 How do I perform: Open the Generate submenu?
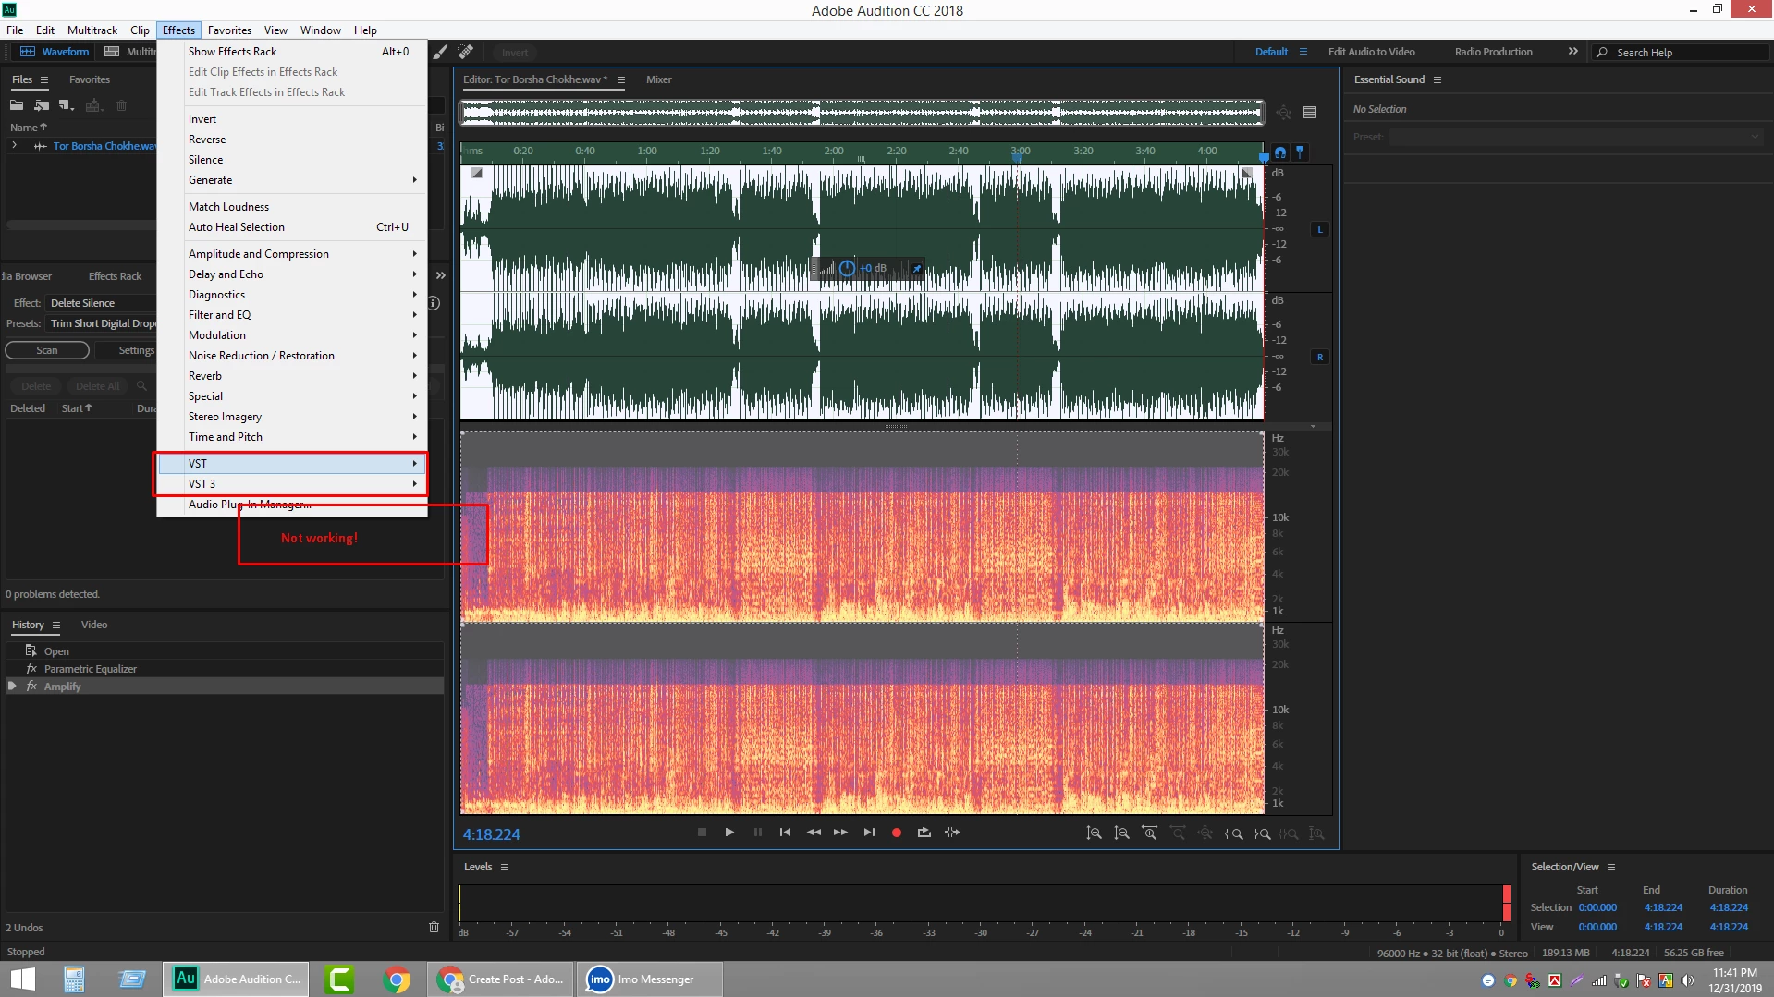pos(292,180)
